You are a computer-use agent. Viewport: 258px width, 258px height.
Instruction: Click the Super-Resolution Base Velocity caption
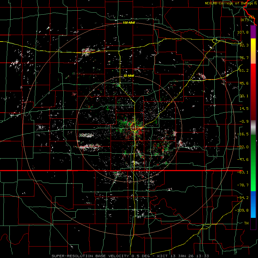coord(130,256)
